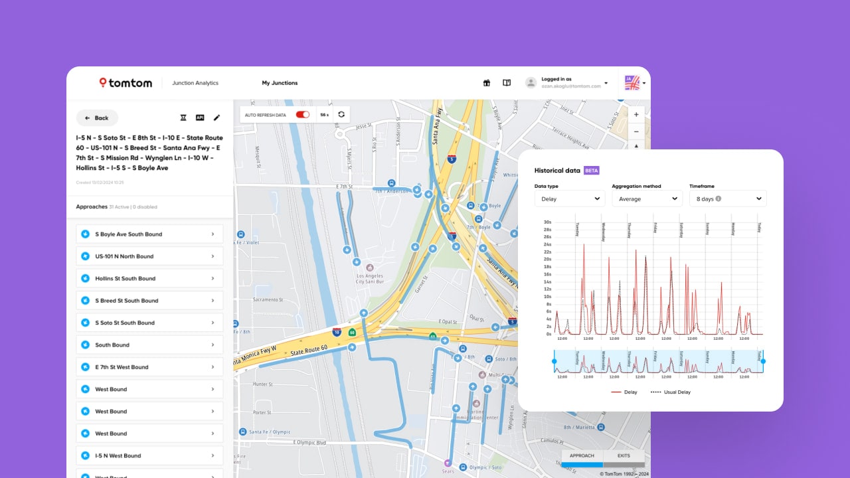This screenshot has height=478, width=850.
Task: Click the 7th / Anderson bus stop icon
Action: [392, 183]
